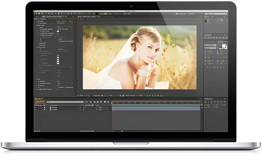Start RAM Preview from Preview panel
262x160 pixels.
point(226,38)
